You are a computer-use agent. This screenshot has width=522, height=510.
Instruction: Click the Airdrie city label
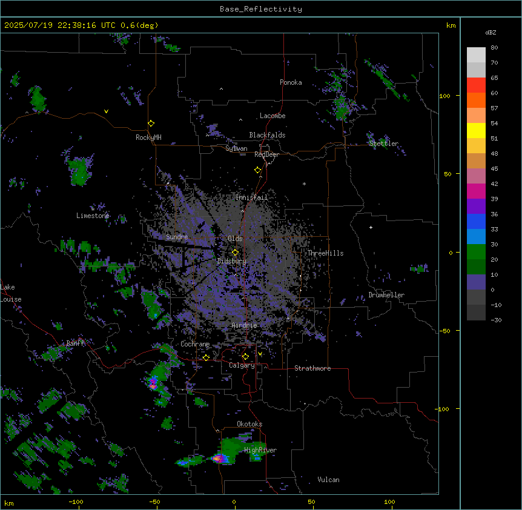coord(245,325)
